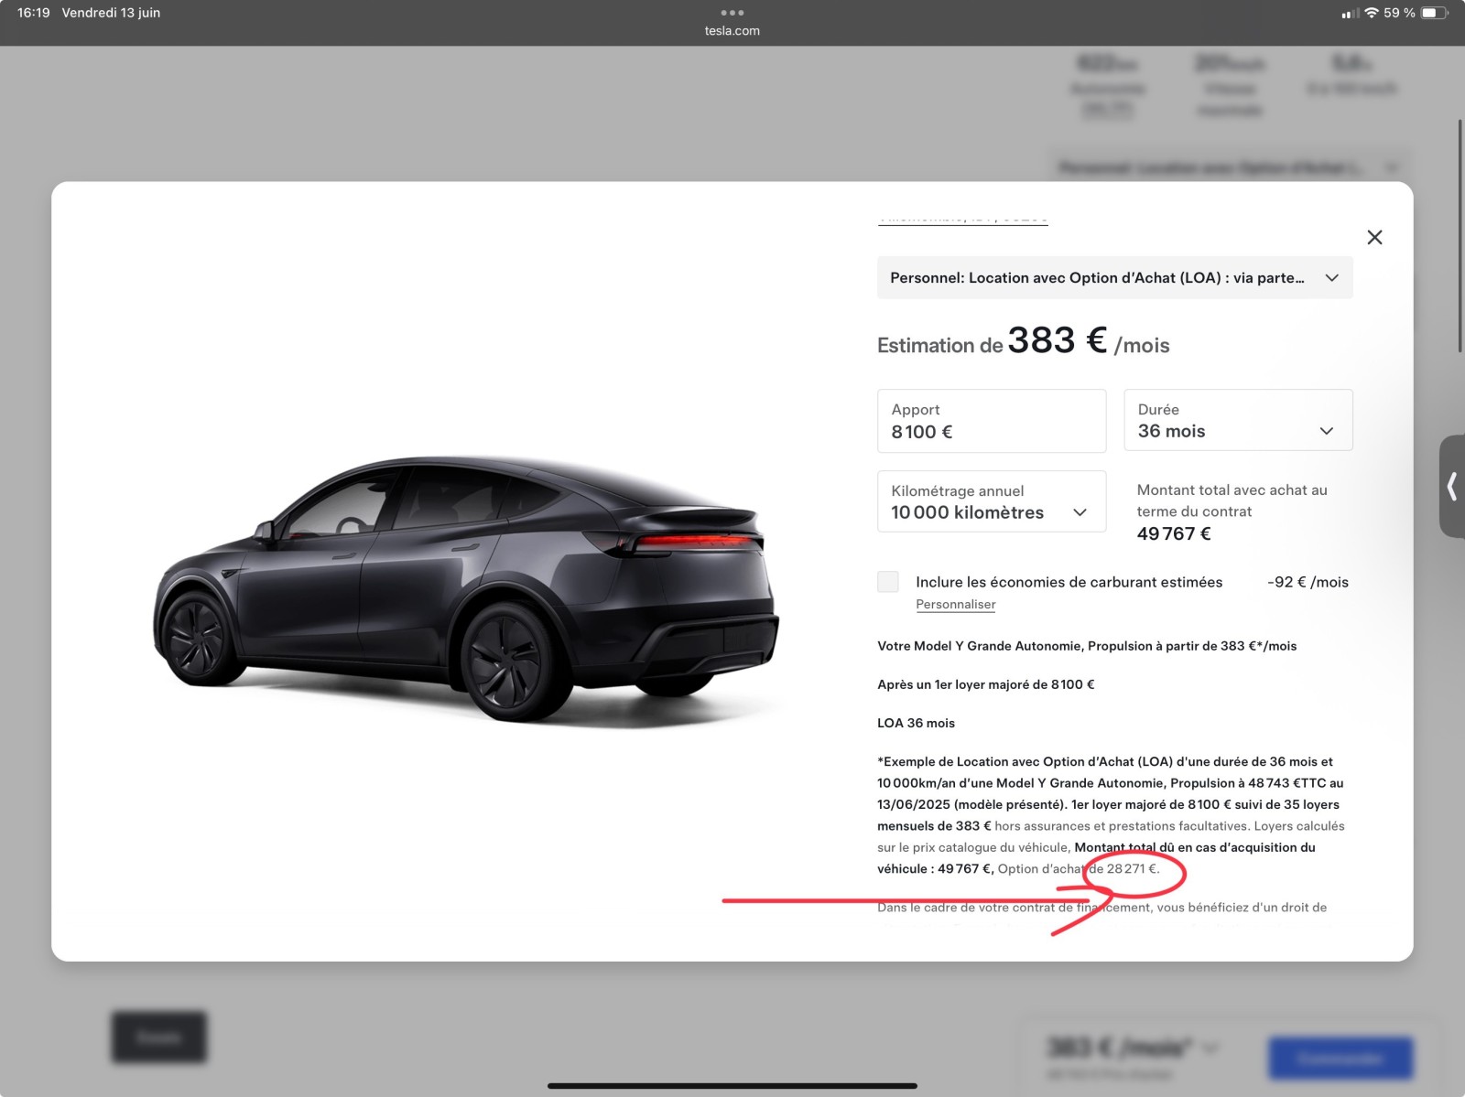Tap the Slide Over handle on right edge
The width and height of the screenshot is (1465, 1097).
pos(1452,486)
